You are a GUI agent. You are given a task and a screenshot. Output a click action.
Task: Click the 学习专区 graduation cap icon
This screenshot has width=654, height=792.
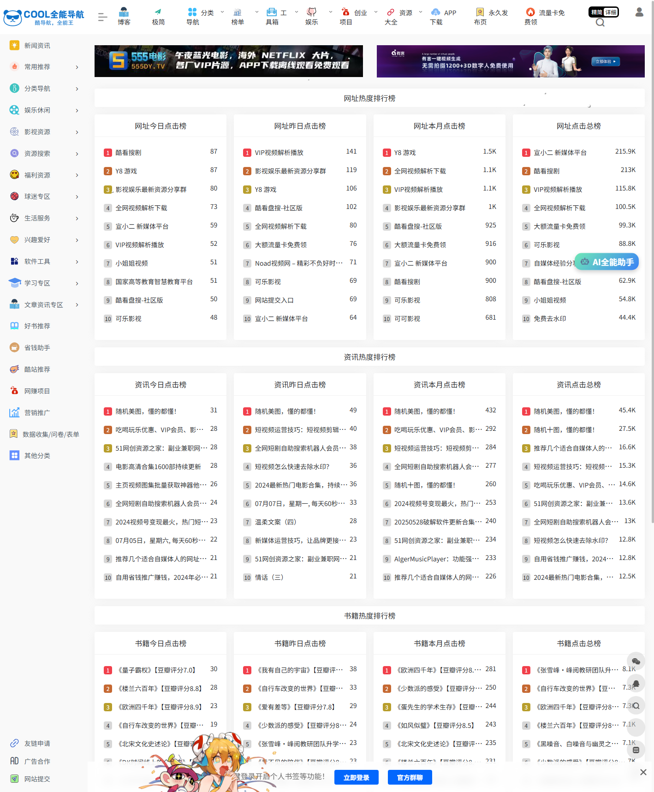[x=14, y=283]
